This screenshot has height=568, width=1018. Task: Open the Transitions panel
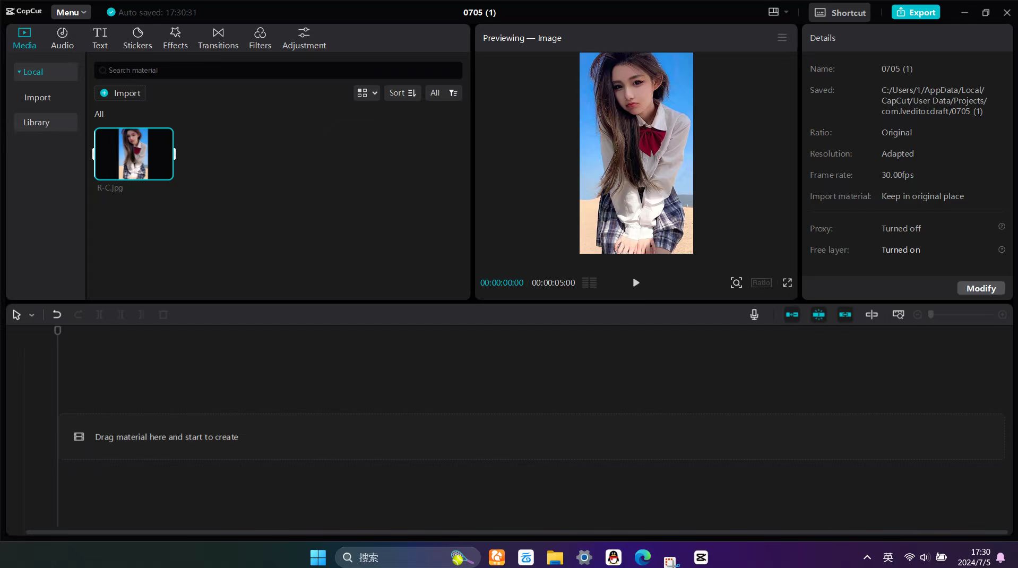[x=218, y=38]
